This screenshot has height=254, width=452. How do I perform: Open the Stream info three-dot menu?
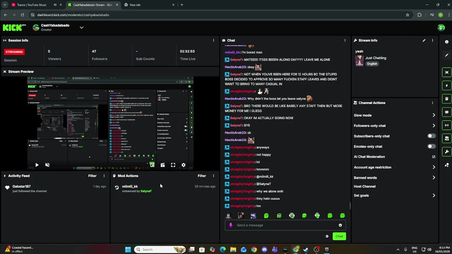(433, 41)
